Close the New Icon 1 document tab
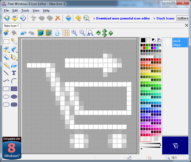The height and width of the screenshot is (162, 191). pos(187,25)
